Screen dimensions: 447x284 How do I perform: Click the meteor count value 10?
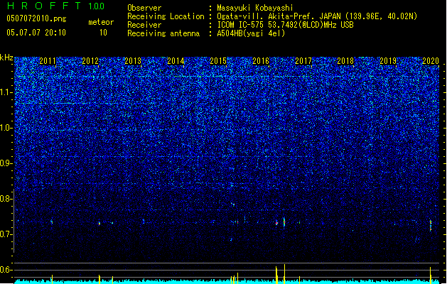[103, 33]
